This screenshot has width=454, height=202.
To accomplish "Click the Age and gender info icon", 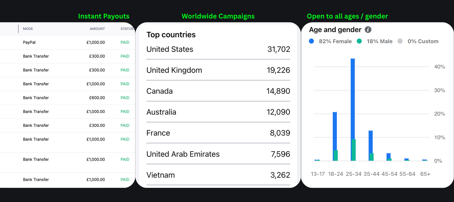I will [x=368, y=30].
